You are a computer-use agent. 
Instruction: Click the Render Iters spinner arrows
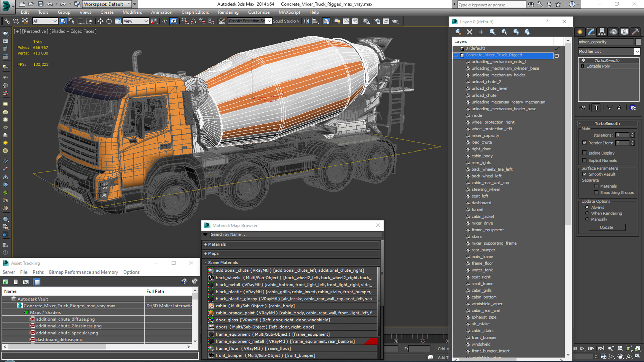coord(632,143)
